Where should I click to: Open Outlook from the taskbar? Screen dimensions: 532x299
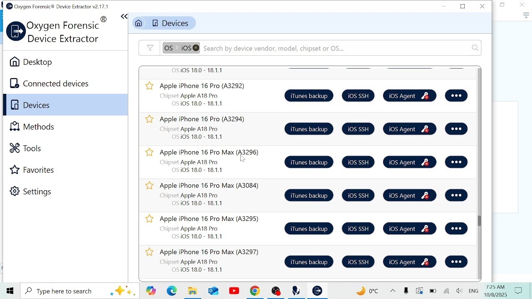tap(213, 291)
